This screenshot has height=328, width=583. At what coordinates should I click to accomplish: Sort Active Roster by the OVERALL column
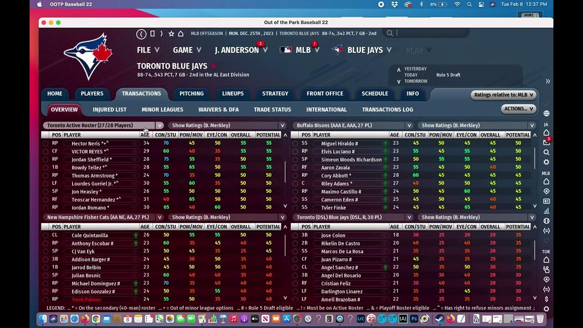click(240, 135)
